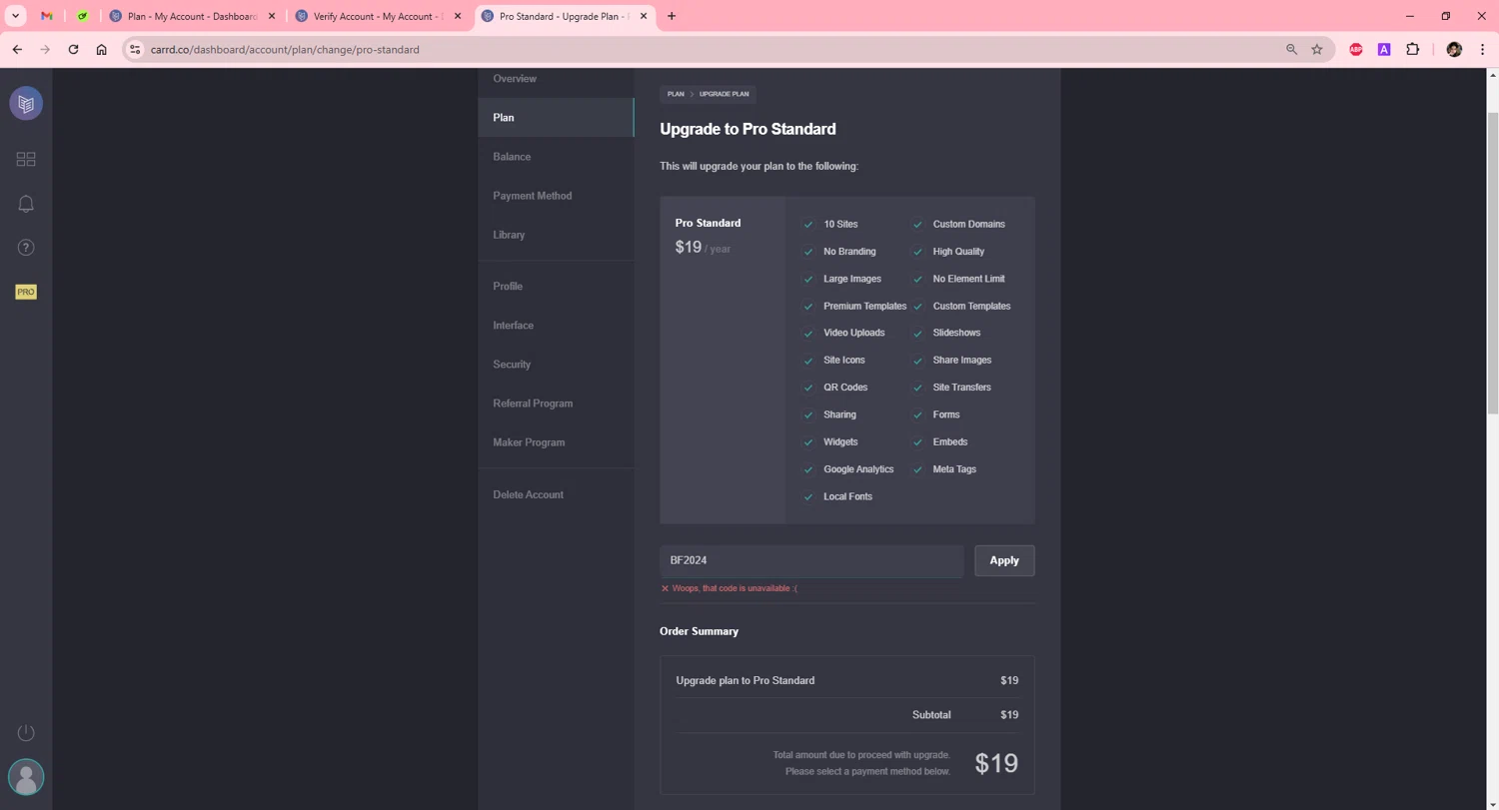Click the logout power icon

tap(26, 733)
